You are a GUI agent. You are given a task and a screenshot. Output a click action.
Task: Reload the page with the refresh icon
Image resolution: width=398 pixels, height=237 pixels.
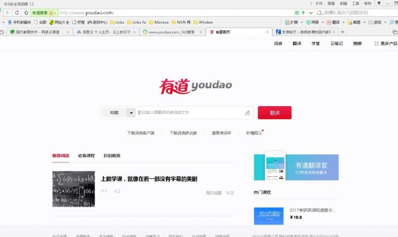tap(17, 12)
